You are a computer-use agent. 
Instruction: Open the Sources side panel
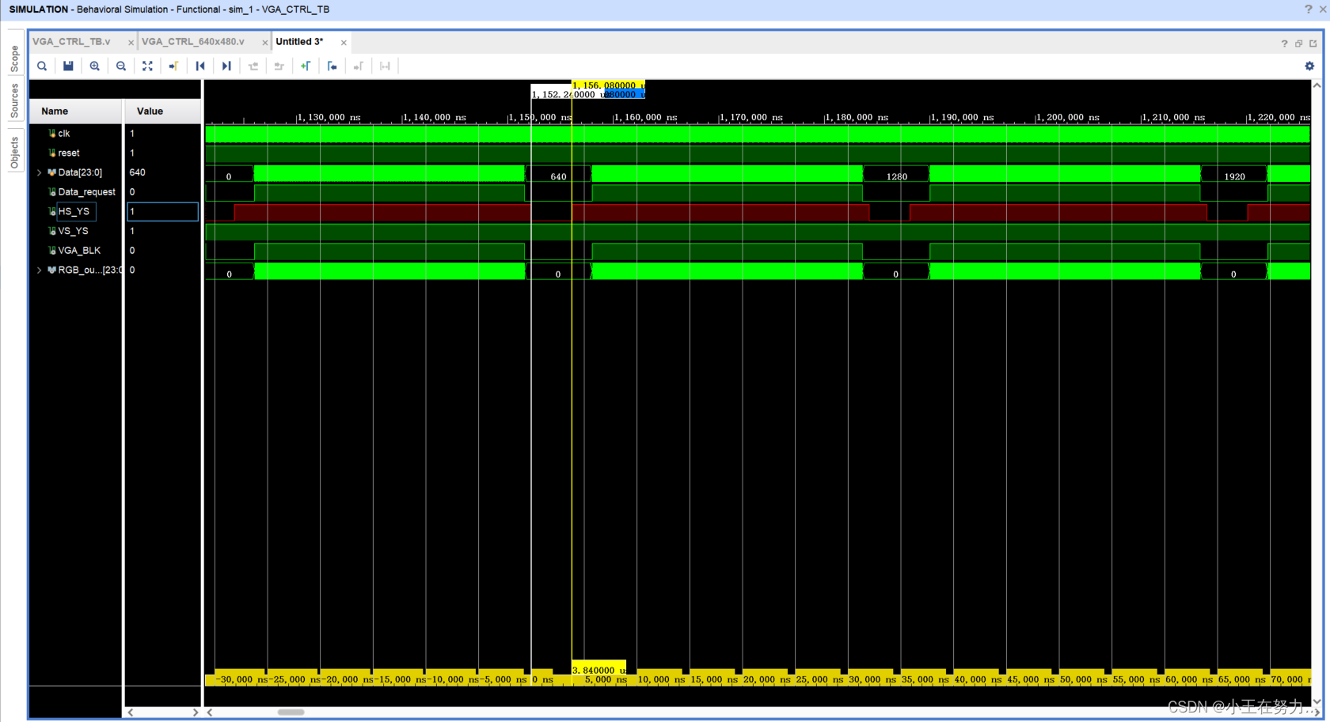pyautogui.click(x=14, y=101)
